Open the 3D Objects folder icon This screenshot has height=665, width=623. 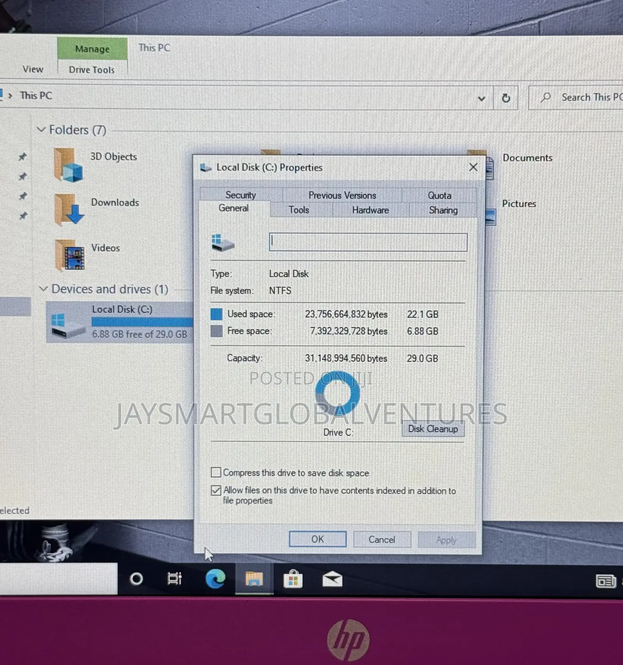(68, 165)
